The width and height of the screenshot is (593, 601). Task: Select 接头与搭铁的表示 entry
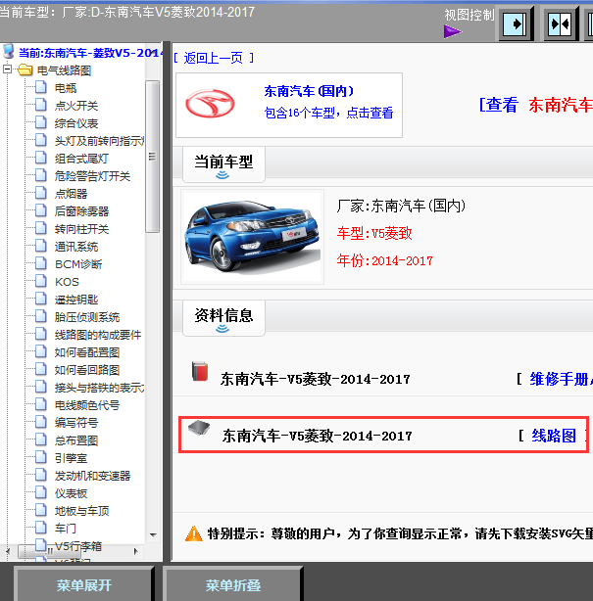click(x=99, y=388)
